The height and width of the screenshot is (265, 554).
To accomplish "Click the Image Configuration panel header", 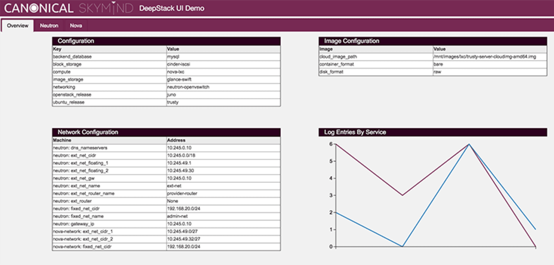I will coord(433,41).
